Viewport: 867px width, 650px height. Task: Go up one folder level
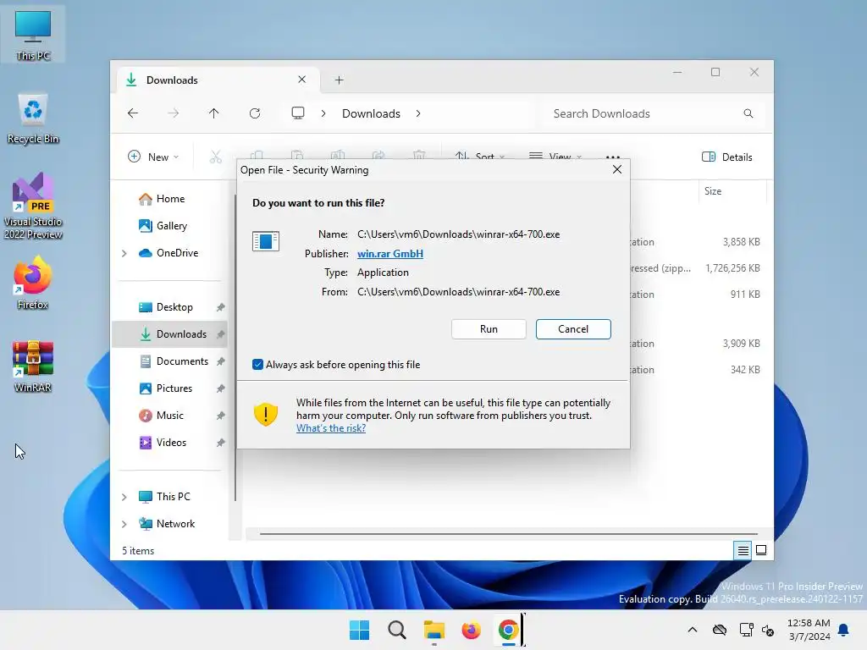pyautogui.click(x=214, y=113)
